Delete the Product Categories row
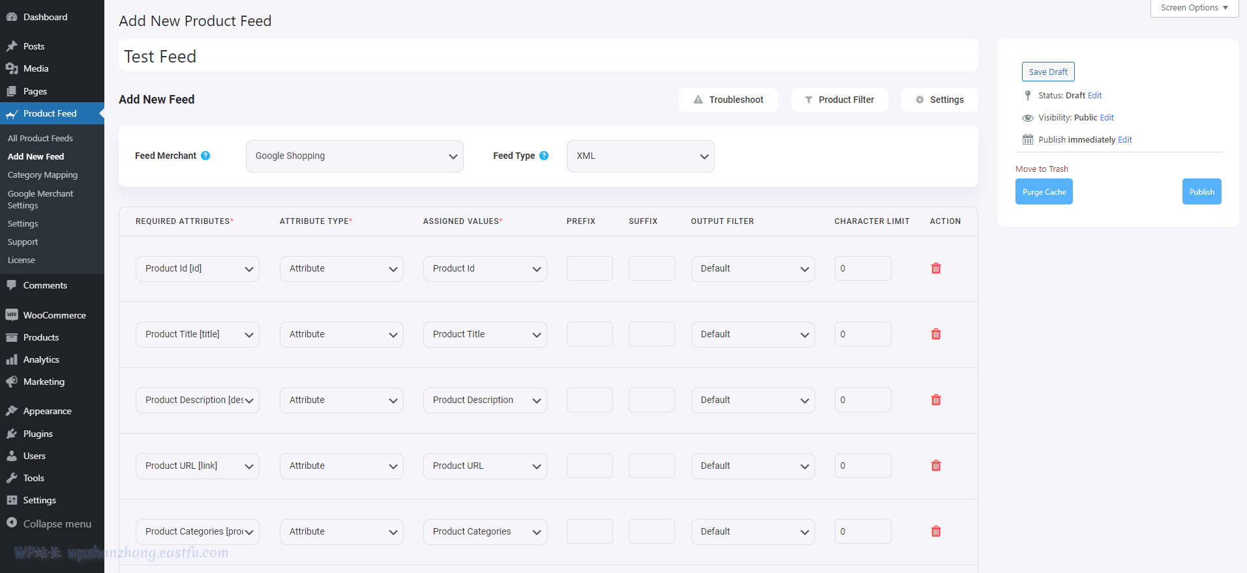Screen dimensions: 1247x573 click(936, 531)
